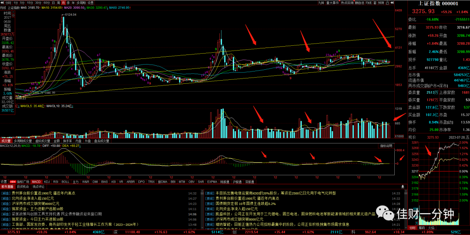Image resolution: width=470 pixels, height=235 pixels.
Task: Toggle 九转 indicator overlay
Action: pos(321,3)
